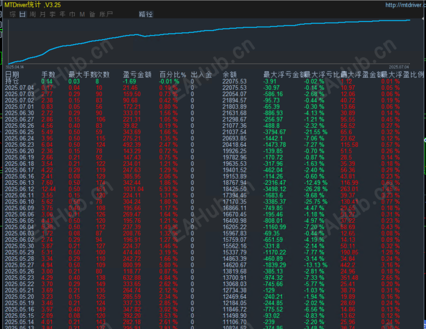The width and height of the screenshot is (426, 329).
Task: Select the 2025.06.25 date row
Action: pos(19,132)
